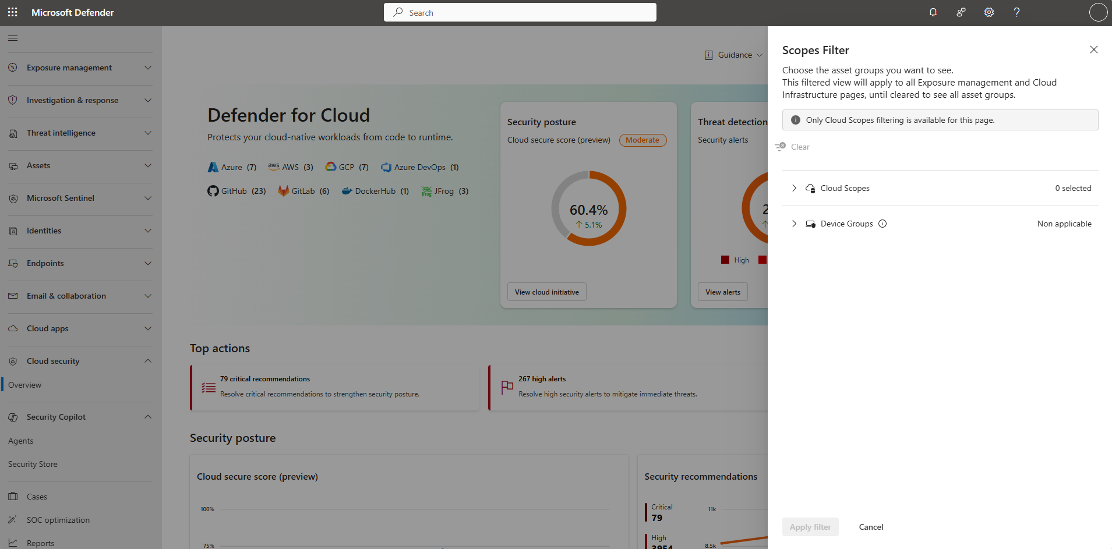Cancel the Scopes Filter panel
The height and width of the screenshot is (549, 1112).
tap(871, 527)
